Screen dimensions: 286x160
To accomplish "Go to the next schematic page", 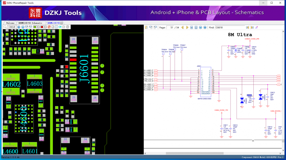I will click(187, 28).
